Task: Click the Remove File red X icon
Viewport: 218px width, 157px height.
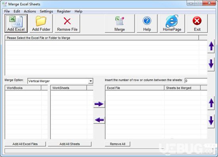Action: [x=67, y=21]
